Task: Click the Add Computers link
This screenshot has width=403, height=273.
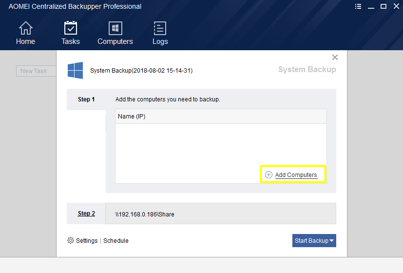Action: click(296, 175)
